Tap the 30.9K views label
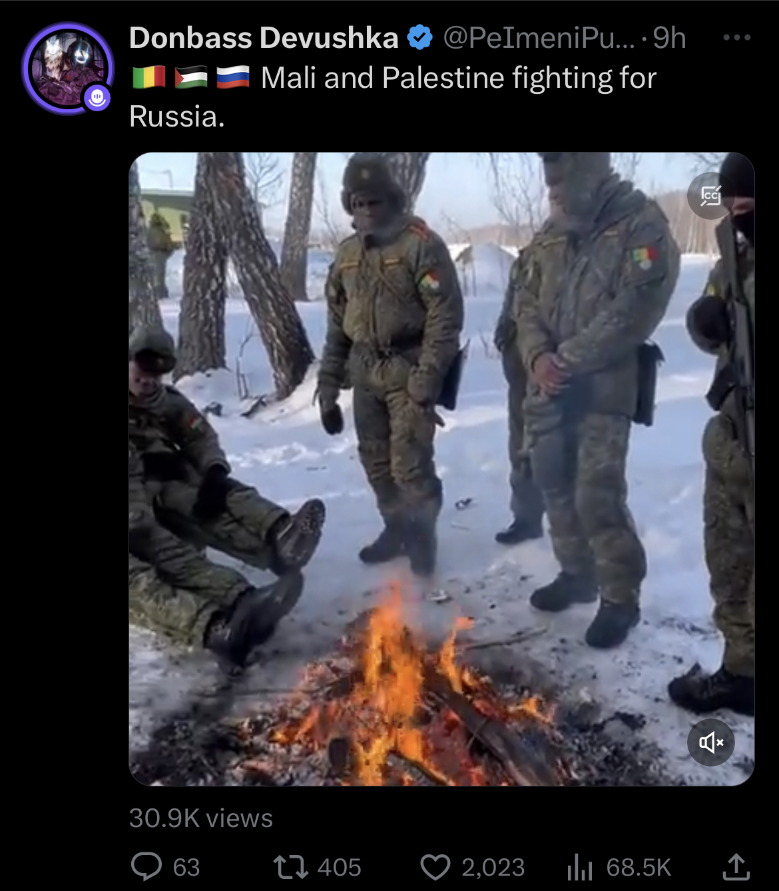 coord(201,818)
